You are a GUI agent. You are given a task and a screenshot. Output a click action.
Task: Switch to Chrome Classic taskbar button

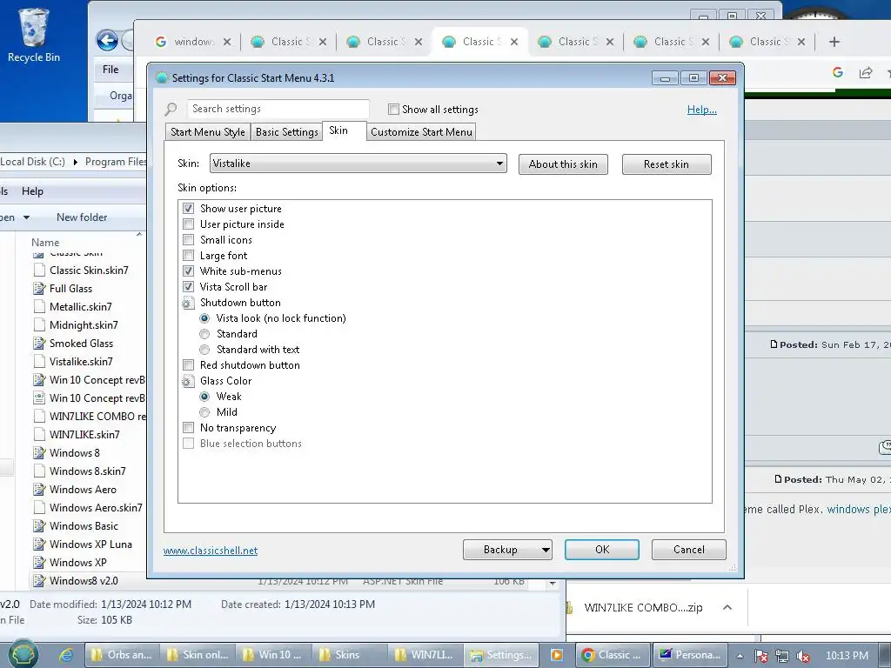[x=612, y=655]
